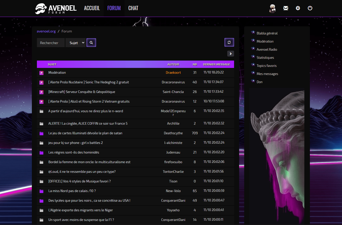The height and width of the screenshot is (225, 342).
Task: Click the 'Dernier message' column header
Action: 216,64
